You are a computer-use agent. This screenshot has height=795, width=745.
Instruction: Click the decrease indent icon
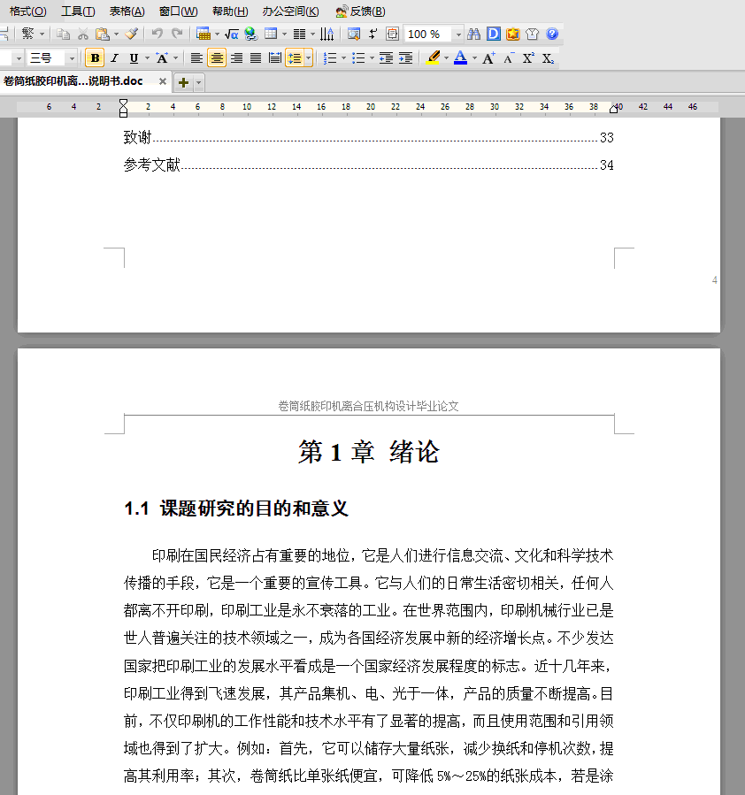tap(386, 58)
